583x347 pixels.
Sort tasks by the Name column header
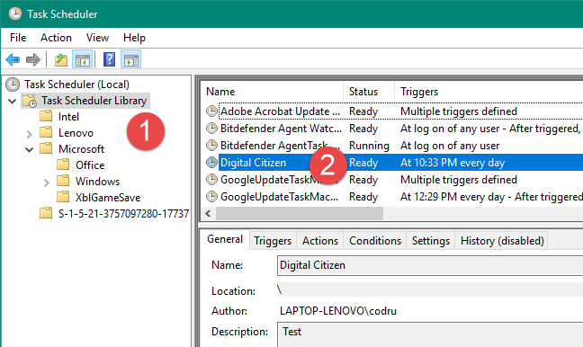point(273,92)
